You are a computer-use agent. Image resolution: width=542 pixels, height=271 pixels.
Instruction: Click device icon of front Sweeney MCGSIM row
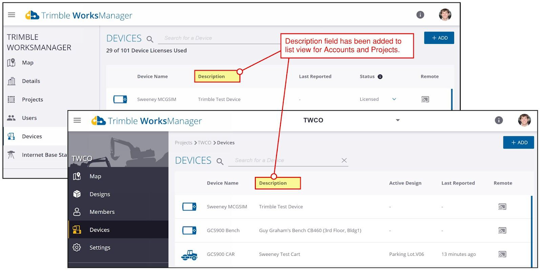189,207
